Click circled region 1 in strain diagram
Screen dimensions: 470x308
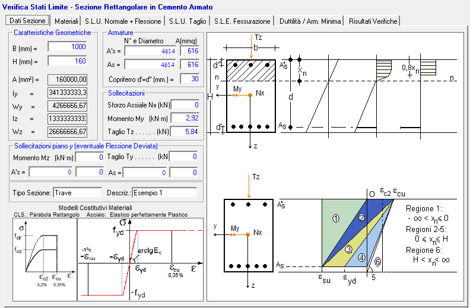point(336,218)
